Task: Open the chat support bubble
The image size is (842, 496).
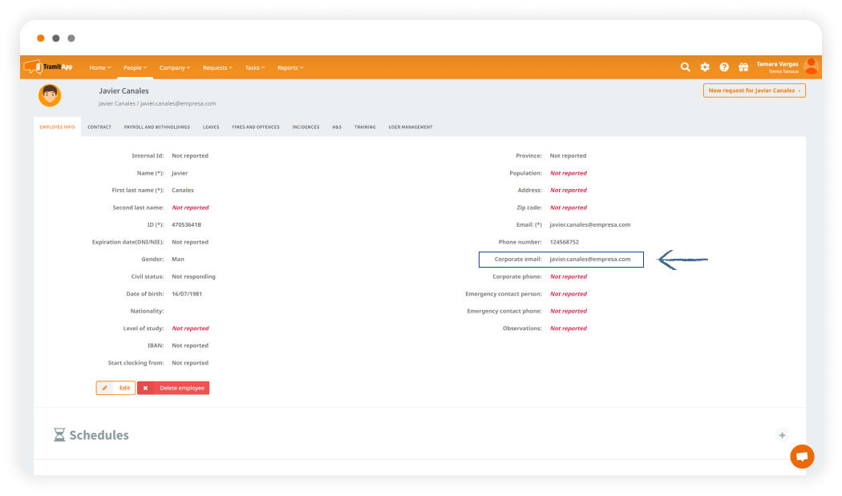Action: (x=801, y=456)
